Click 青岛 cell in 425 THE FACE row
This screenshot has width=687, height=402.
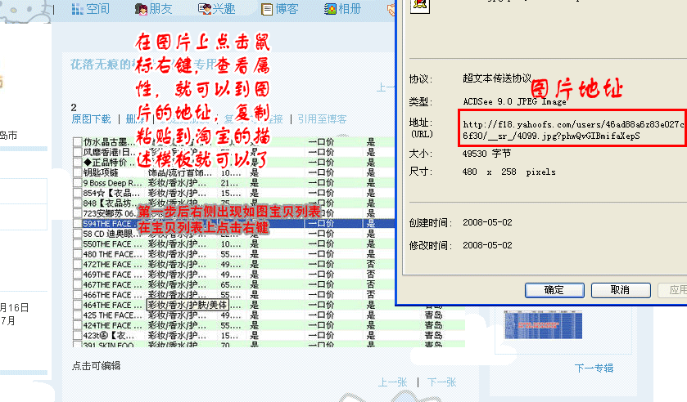click(433, 315)
